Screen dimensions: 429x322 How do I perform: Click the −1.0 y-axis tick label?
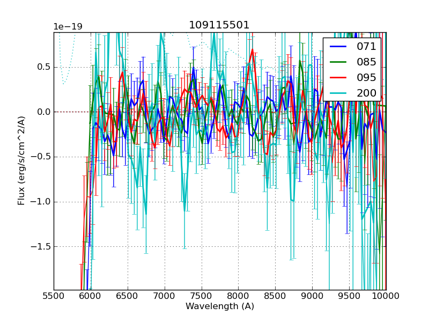[x=41, y=202]
